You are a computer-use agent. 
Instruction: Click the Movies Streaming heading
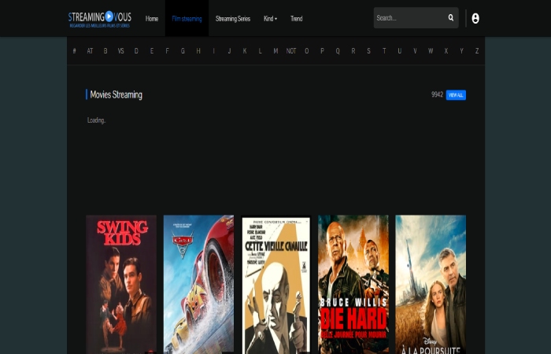point(116,95)
